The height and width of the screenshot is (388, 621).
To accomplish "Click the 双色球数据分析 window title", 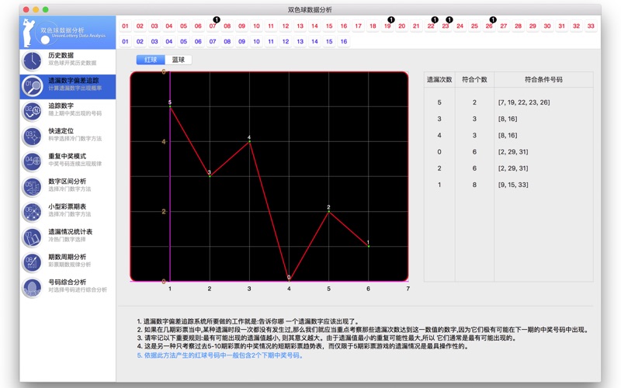I will (310, 9).
